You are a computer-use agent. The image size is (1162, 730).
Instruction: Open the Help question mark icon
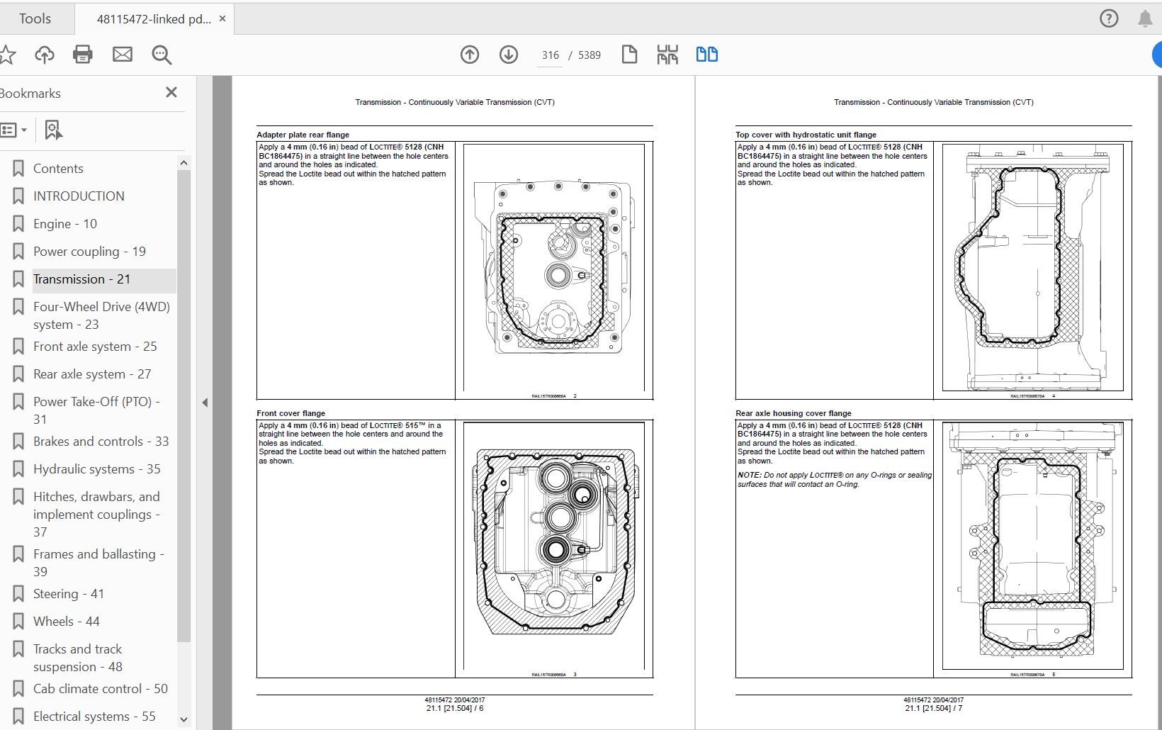click(1109, 19)
